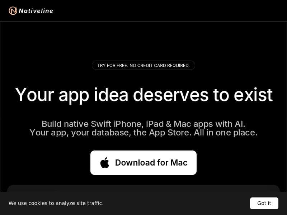Click No Credit Card Required text in badge
This screenshot has width=287, height=215.
click(x=160, y=66)
